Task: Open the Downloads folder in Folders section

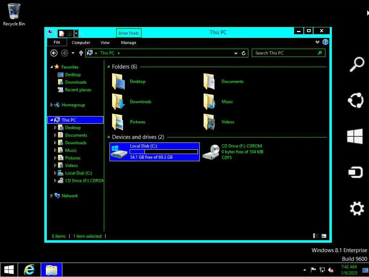Action: [x=131, y=102]
